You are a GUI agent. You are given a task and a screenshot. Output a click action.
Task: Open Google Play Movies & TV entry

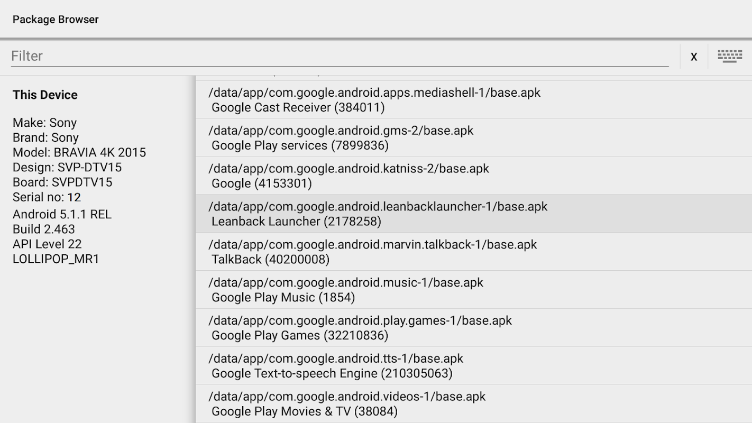[474, 404]
